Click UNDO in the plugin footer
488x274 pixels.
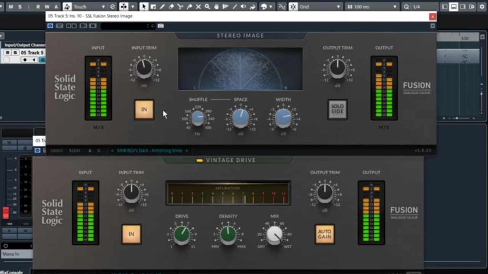(x=57, y=151)
